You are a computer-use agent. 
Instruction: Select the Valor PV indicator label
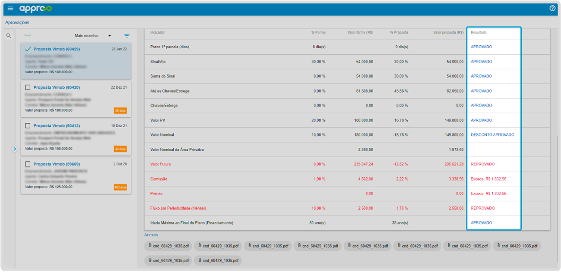[158, 120]
